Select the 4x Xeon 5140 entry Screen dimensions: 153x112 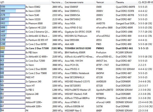tap(32, 15)
